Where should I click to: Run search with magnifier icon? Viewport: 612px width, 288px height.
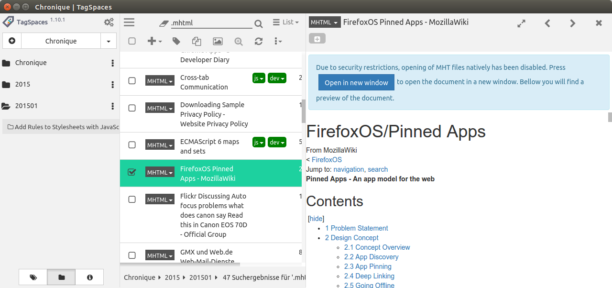click(x=258, y=24)
